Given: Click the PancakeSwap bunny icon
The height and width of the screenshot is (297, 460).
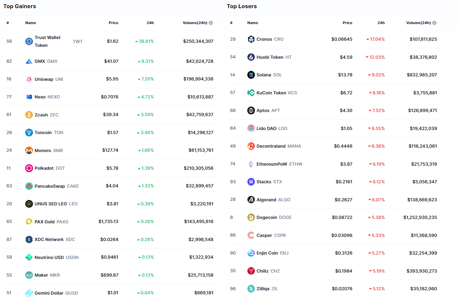Looking at the screenshot, I should (29, 186).
